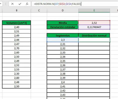Select Volumen cell showing 2,51
This screenshot has width=118, height=99.
16,31
